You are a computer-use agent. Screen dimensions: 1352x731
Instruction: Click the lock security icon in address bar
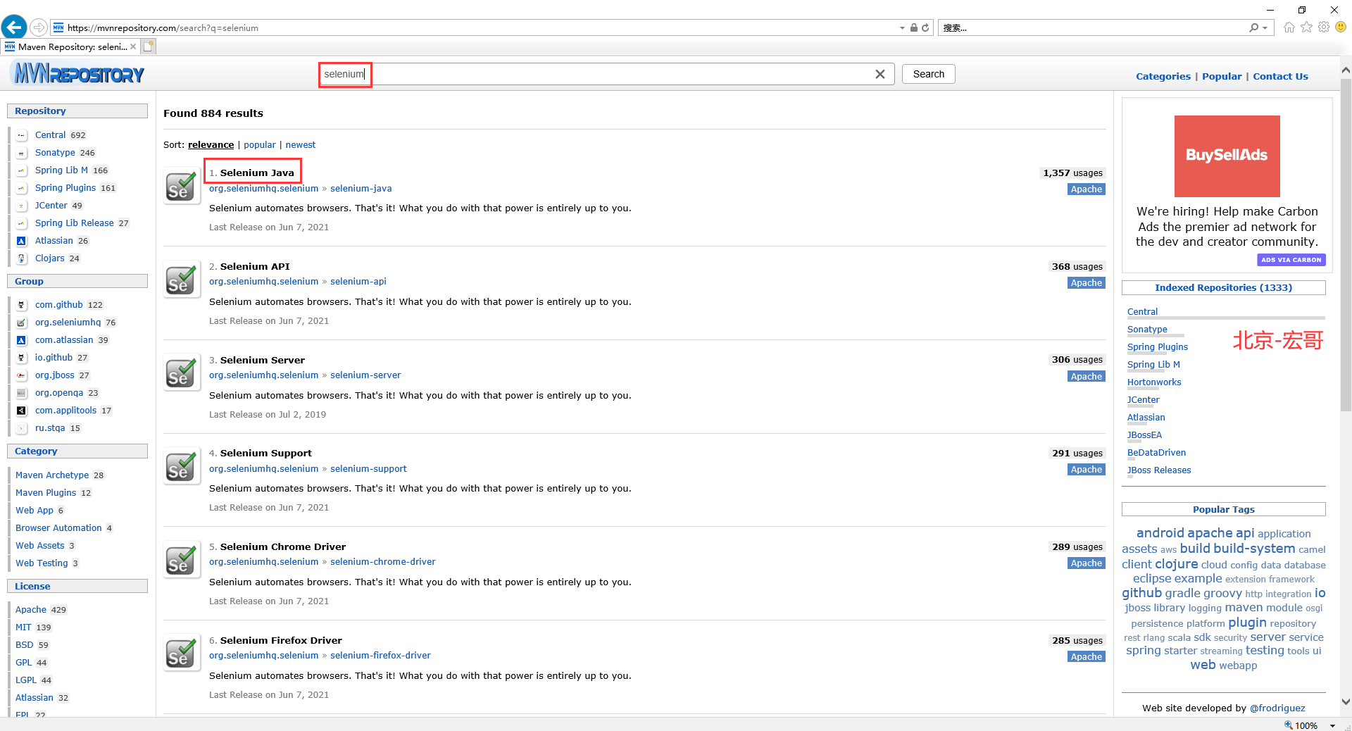tap(913, 27)
